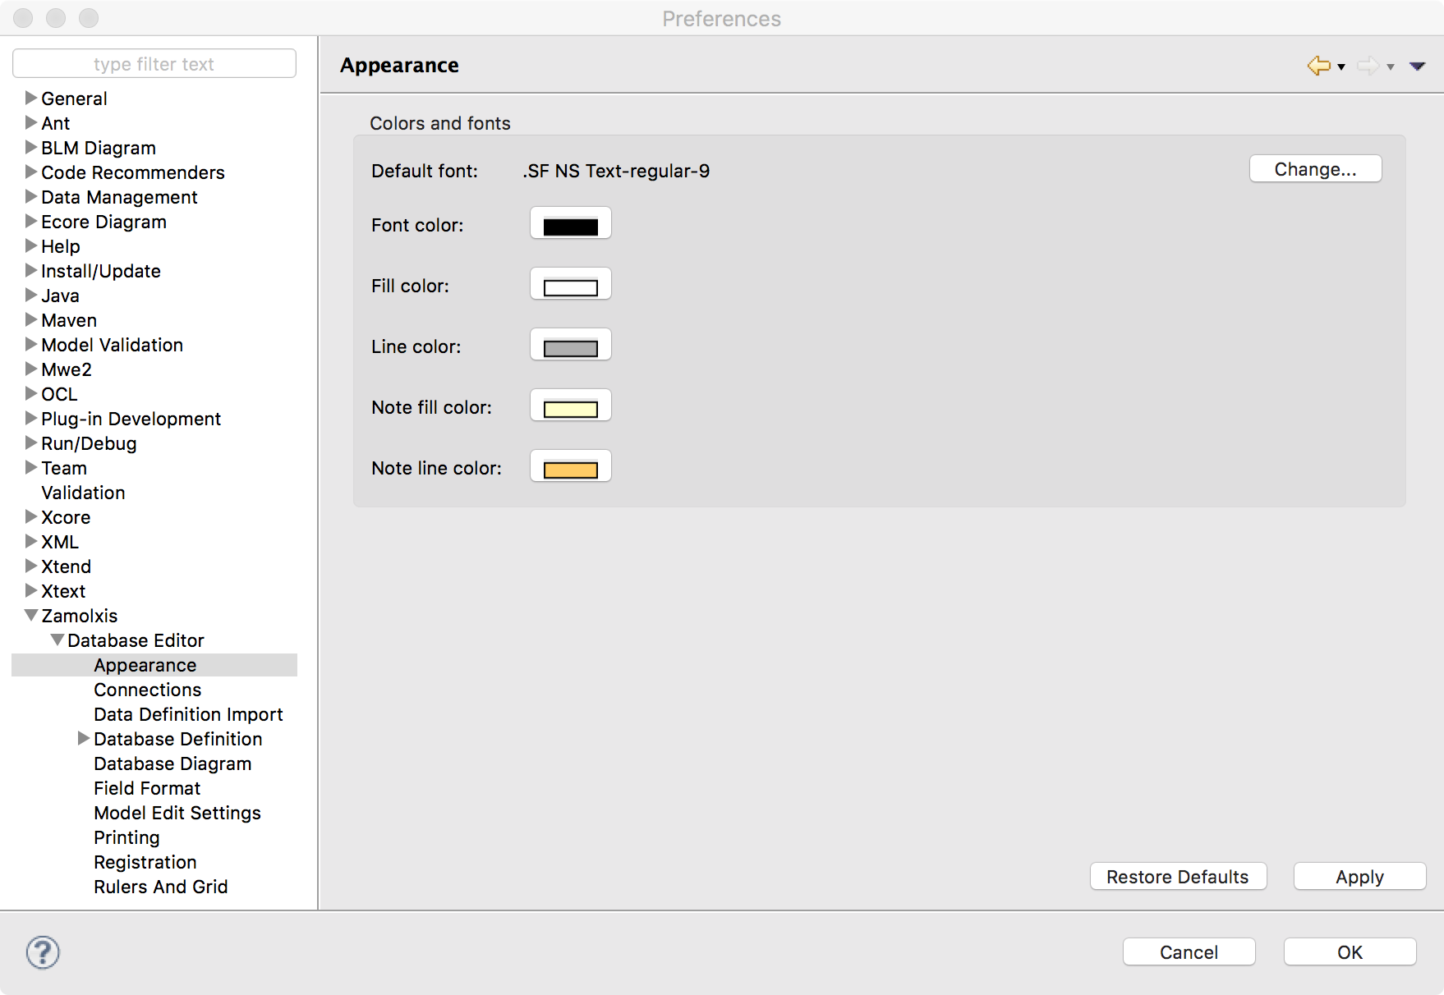Click the Apply button

pyautogui.click(x=1359, y=876)
